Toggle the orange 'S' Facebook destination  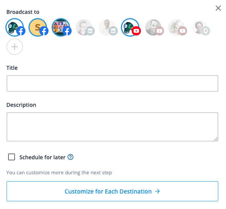pyautogui.click(x=38, y=27)
